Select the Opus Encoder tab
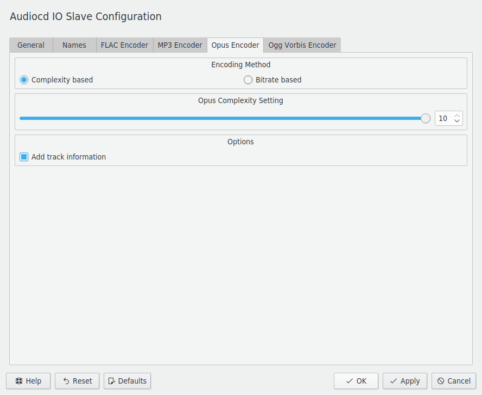Image resolution: width=482 pixels, height=395 pixels. coord(235,45)
